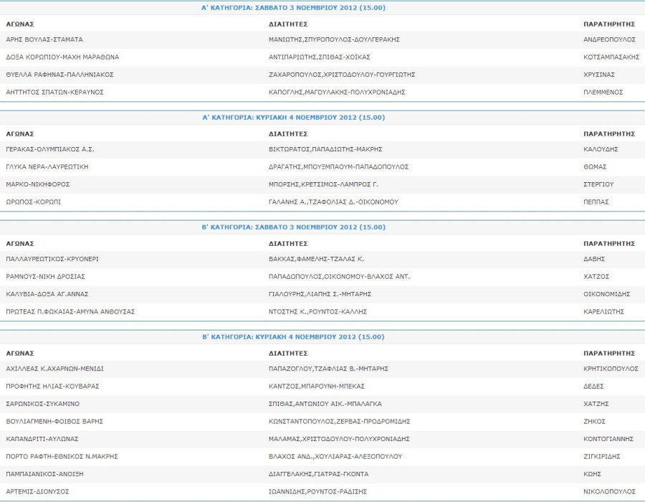Select match 'ΔΟΞΑ ΚΟΡΩΠΙΟΥ-ΜΑΧΗ ΜΑΡΑΘΩΝΑ'
The height and width of the screenshot is (502, 645).
coord(62,57)
